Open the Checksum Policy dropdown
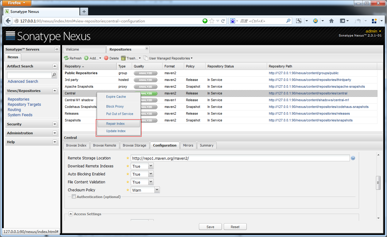Image resolution: width=387 pixels, height=237 pixels. click(x=157, y=190)
